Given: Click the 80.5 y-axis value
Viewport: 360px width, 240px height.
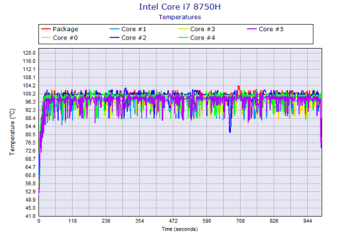Looking at the screenshot, I should [x=31, y=134].
